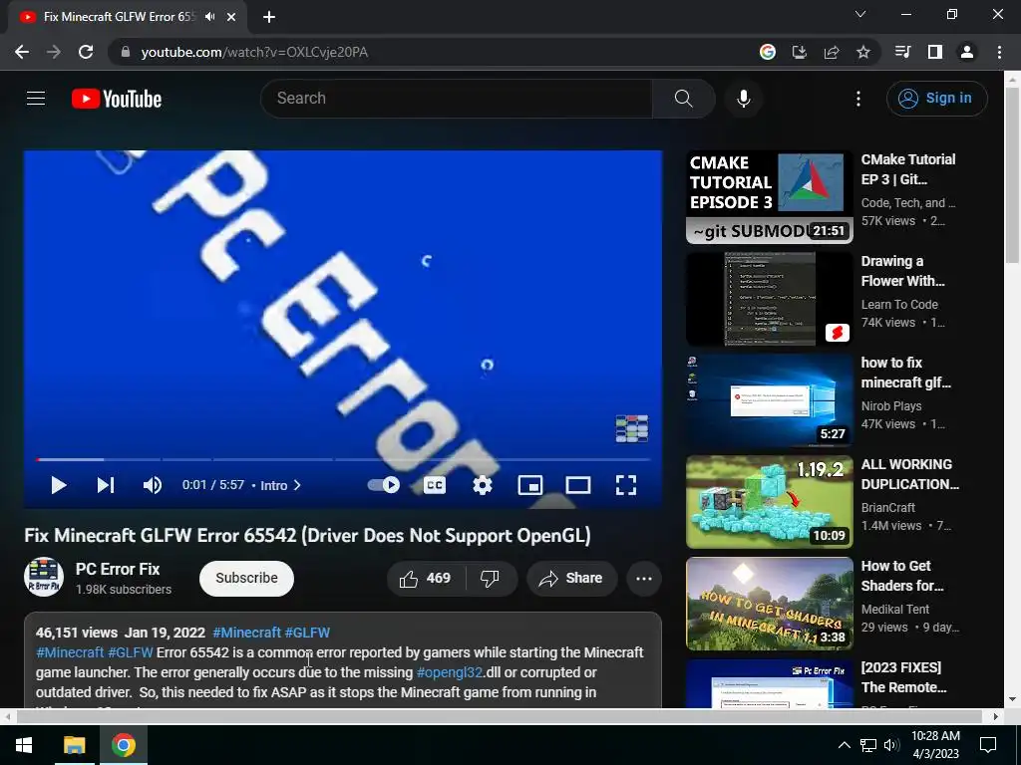Click the address bar URL

pos(254,52)
